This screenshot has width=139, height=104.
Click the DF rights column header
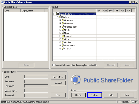point(129,10)
